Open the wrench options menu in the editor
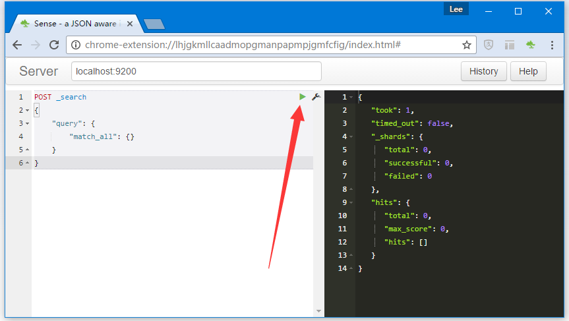 click(316, 97)
